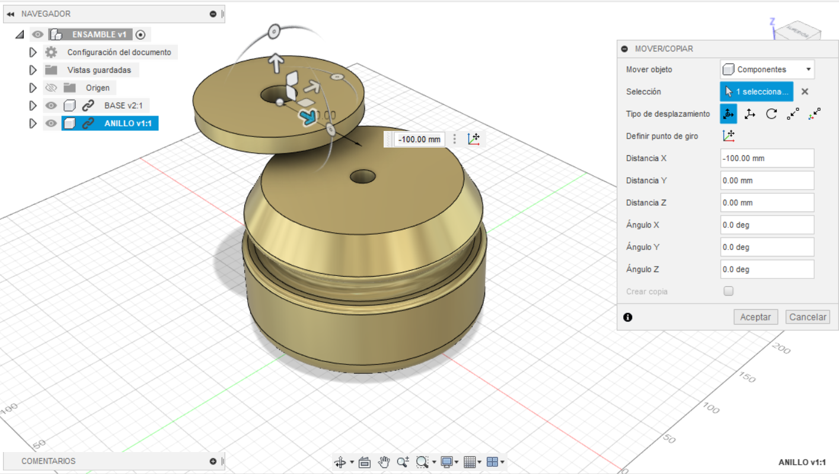
Task: Open Display Settings monitor icon
Action: tap(447, 462)
